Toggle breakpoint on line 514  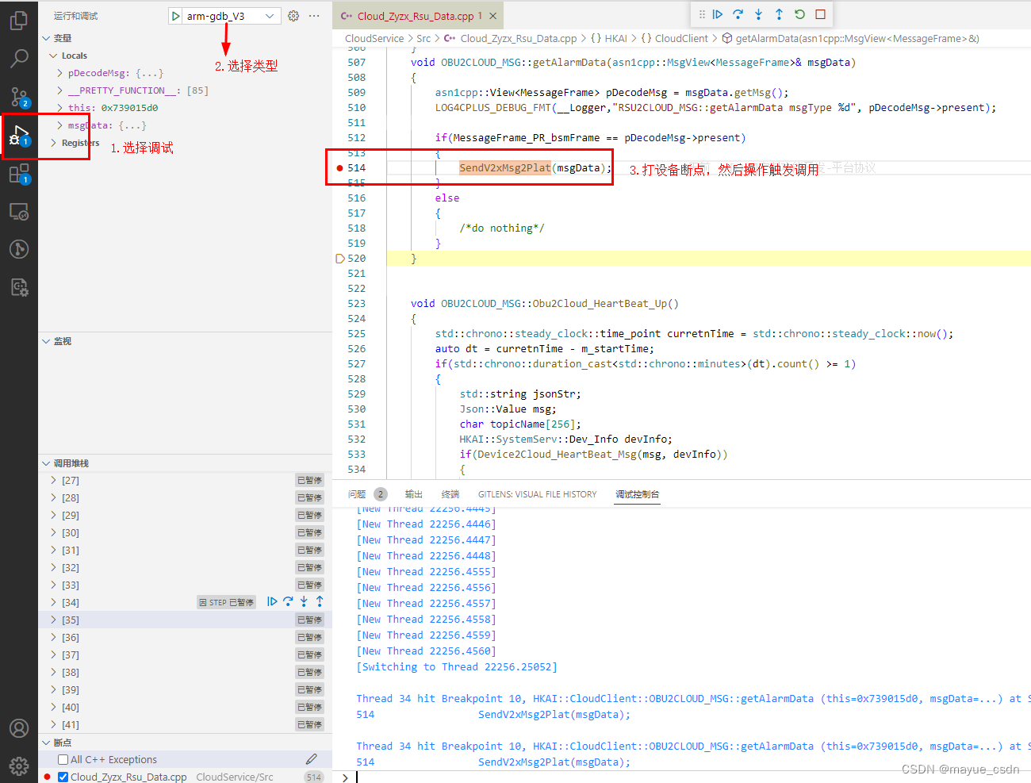pos(340,168)
